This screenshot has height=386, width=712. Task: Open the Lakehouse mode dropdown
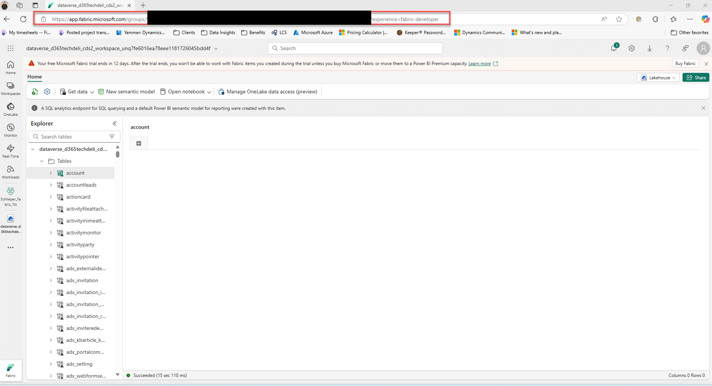coord(659,77)
